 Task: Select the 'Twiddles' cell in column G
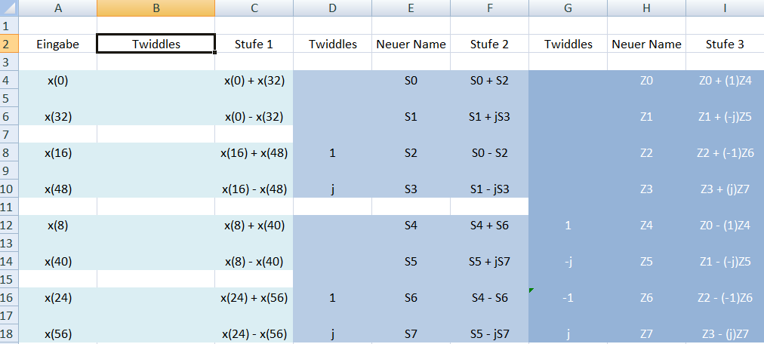tap(568, 45)
